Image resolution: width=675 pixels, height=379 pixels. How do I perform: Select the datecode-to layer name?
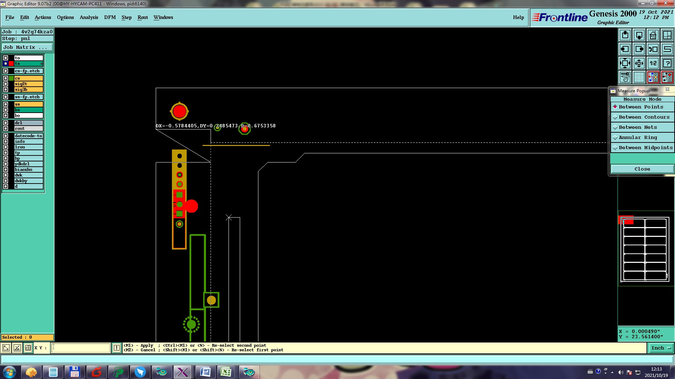tap(28, 136)
